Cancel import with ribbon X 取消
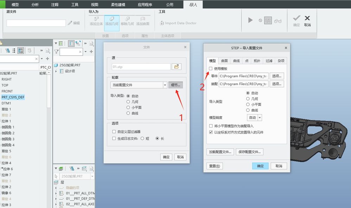Image resolution: width=351 pixels, height=208 pixels. click(307, 21)
